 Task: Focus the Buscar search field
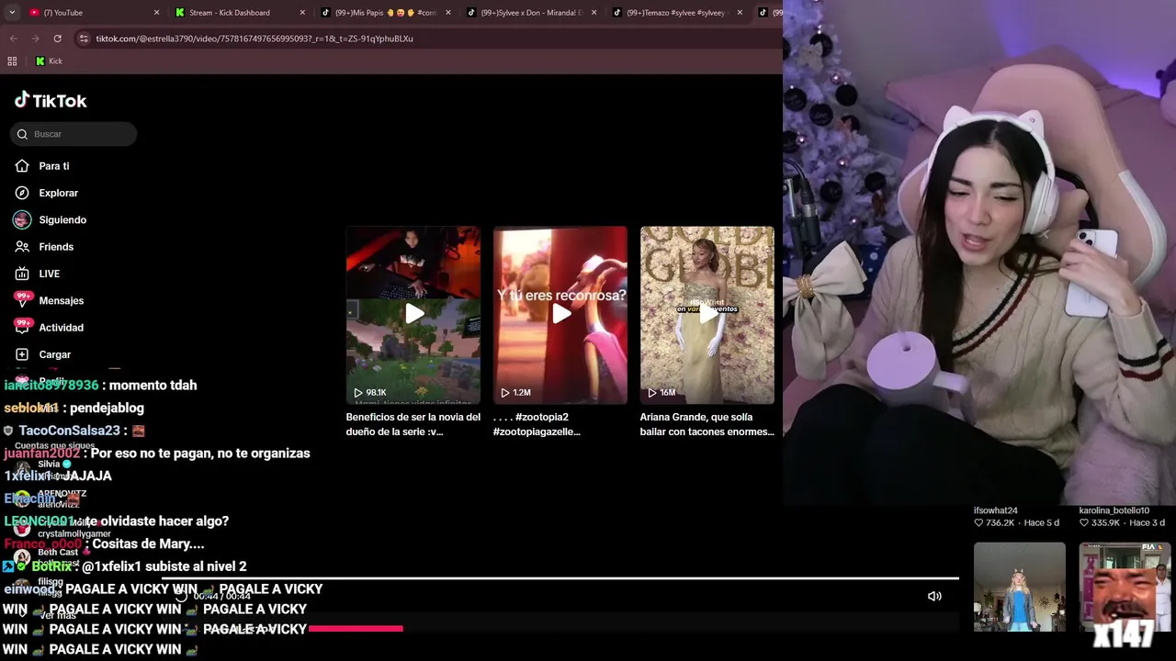73,134
